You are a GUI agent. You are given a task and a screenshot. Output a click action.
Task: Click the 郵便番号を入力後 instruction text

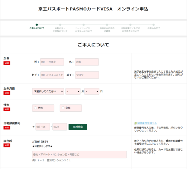pyautogui.click(x=158, y=129)
